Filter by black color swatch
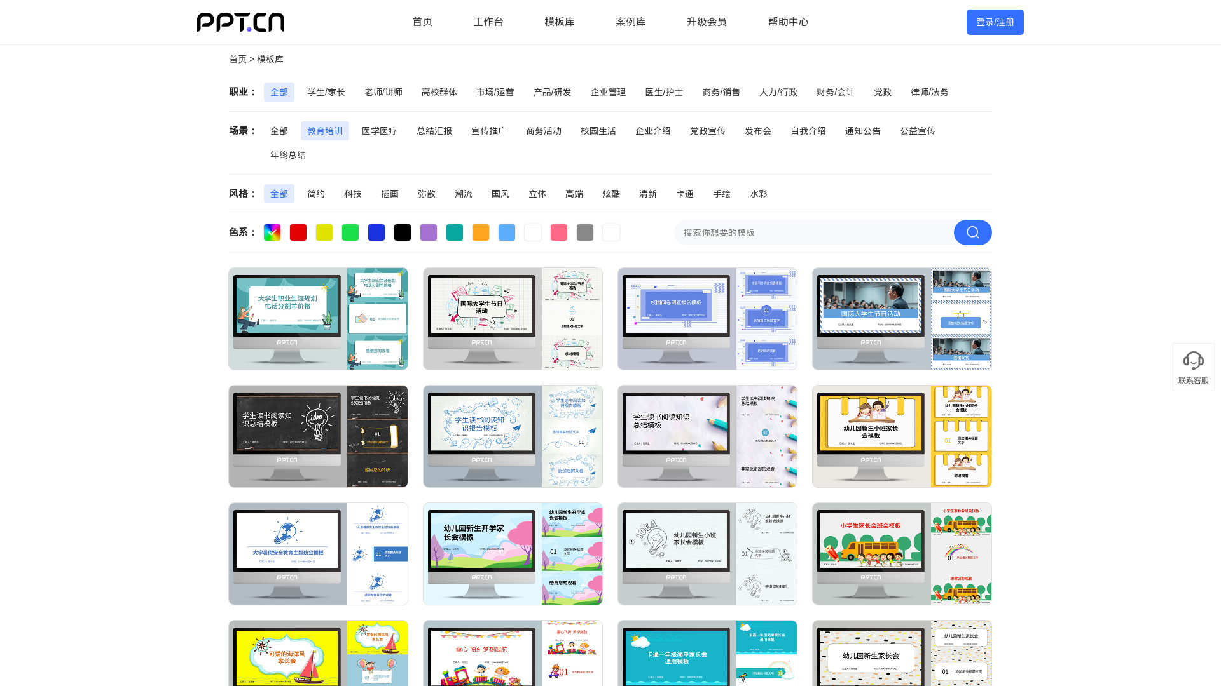Screen dimensions: 1221x686 [403, 232]
